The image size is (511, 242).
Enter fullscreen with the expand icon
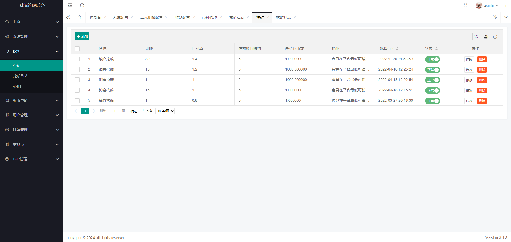point(465,5)
